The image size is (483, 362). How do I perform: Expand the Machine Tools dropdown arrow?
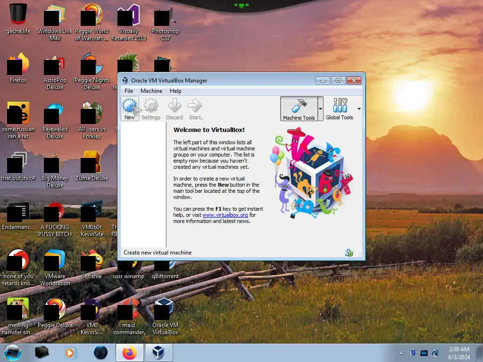point(320,109)
